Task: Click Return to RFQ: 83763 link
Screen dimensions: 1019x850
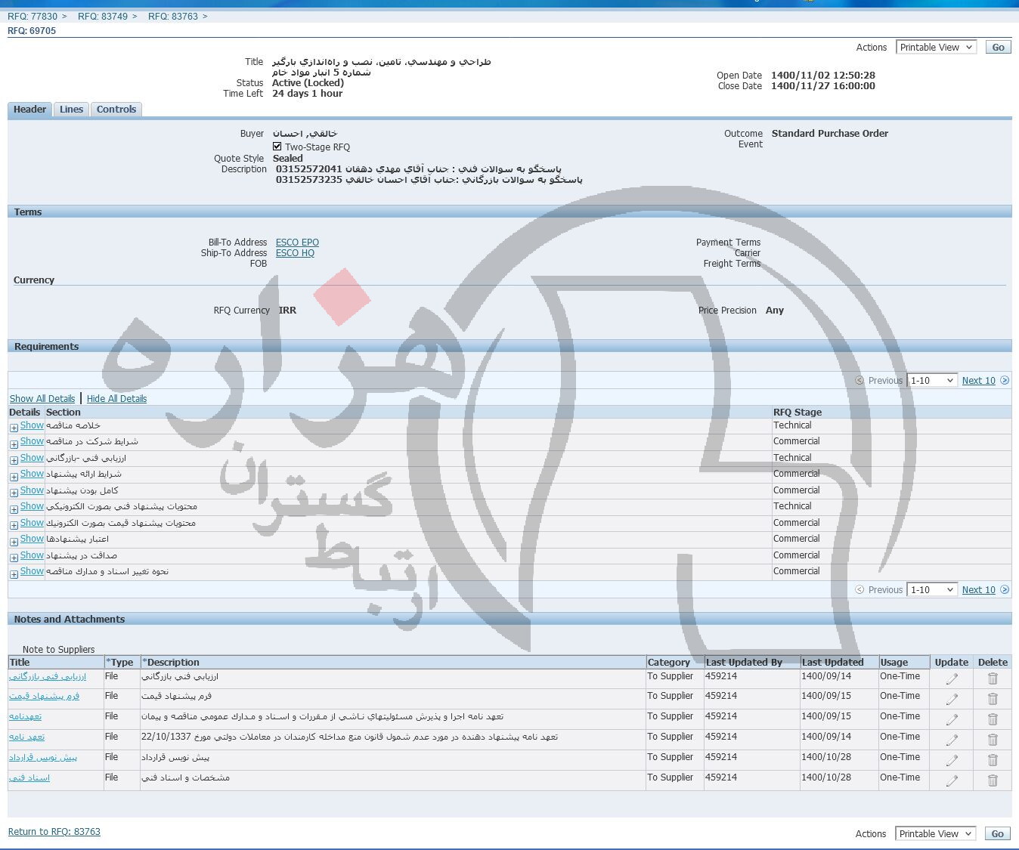Action: 54,832
